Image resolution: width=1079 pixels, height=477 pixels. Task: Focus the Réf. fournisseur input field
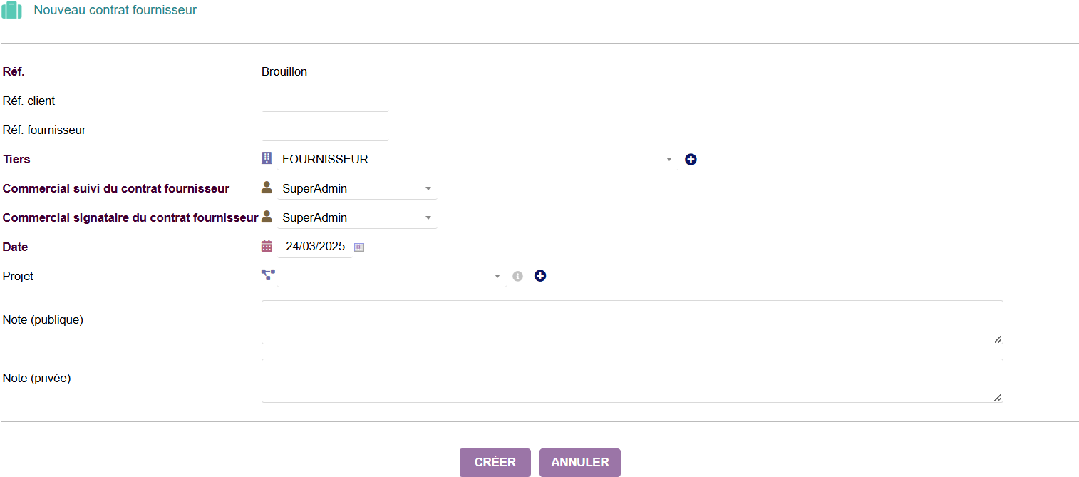(x=325, y=130)
